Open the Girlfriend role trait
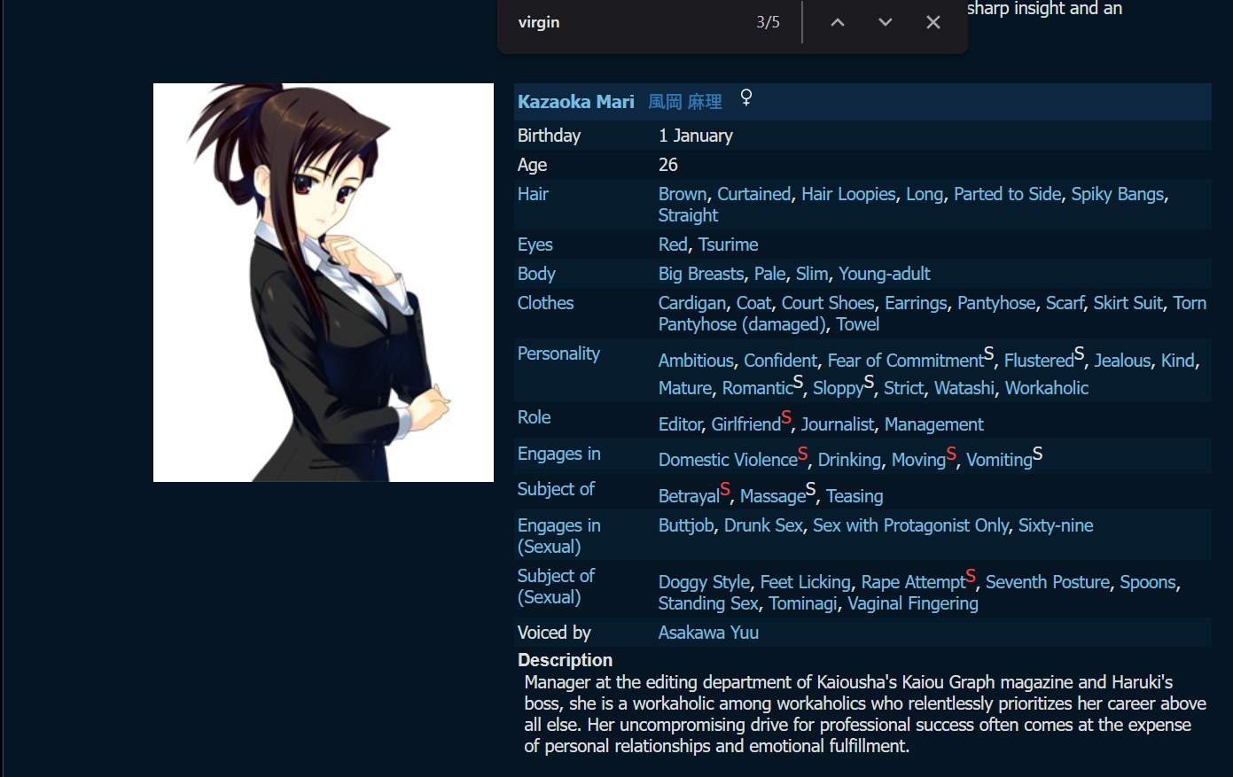Screen dimensions: 1233x777 tap(746, 424)
